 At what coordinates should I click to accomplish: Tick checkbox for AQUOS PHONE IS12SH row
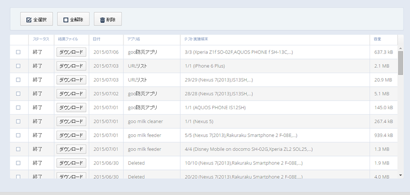18,107
